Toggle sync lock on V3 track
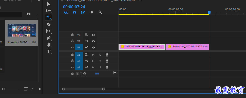This screenshot has width=246, height=98. [x=86, y=35]
